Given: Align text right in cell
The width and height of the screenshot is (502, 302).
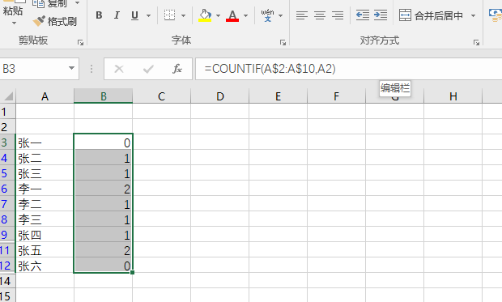Looking at the screenshot, I should (338, 15).
